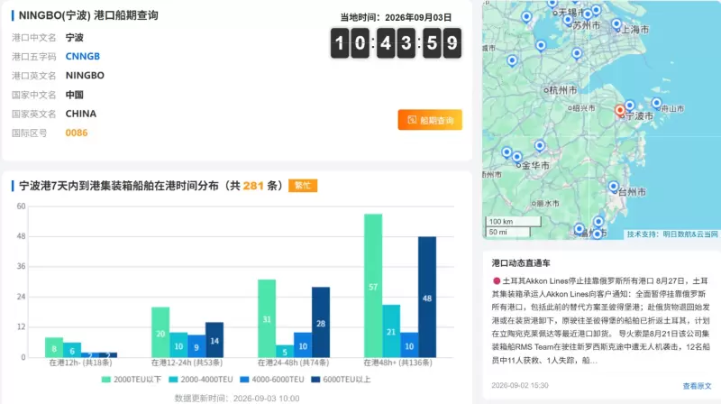Click the blue pin beside 台州市 label
721x404 pixels.
click(x=614, y=187)
